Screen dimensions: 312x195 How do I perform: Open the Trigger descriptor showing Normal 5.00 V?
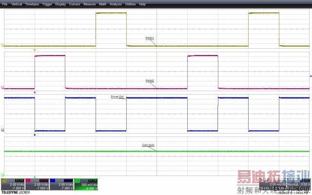[299, 185]
